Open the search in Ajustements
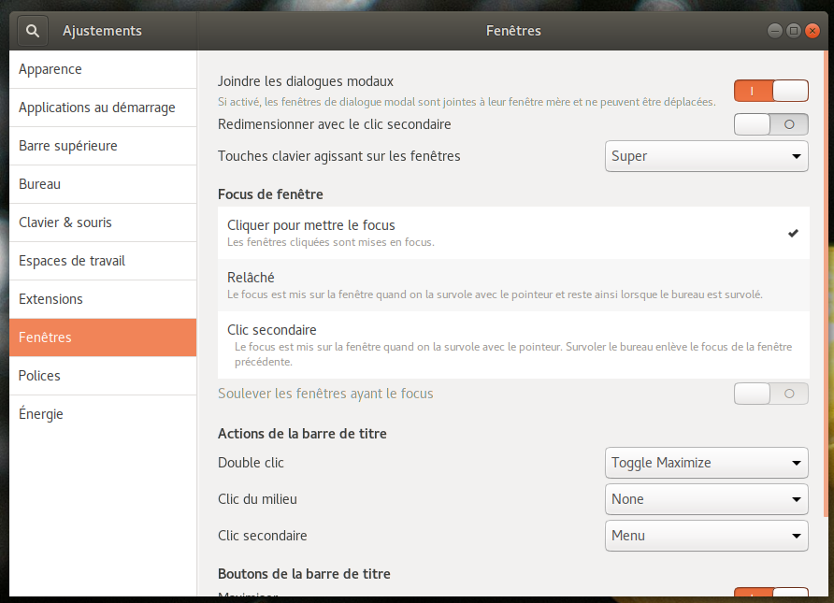 coord(33,31)
